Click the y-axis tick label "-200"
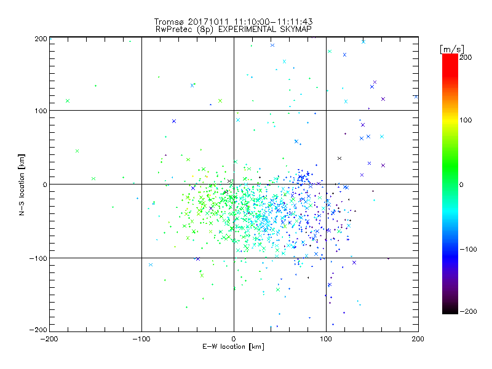The height and width of the screenshot is (369, 492). pos(38,330)
